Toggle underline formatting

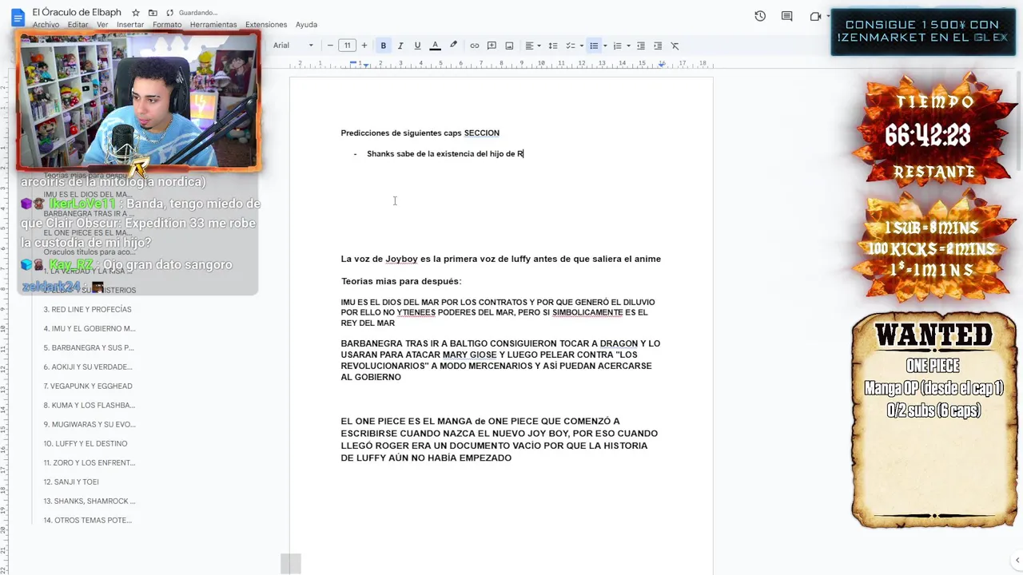point(417,46)
